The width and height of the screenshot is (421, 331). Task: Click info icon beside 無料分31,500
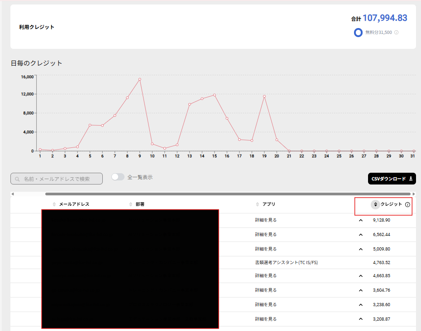coord(397,33)
